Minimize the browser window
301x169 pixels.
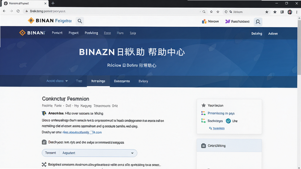pyautogui.click(x=277, y=3)
